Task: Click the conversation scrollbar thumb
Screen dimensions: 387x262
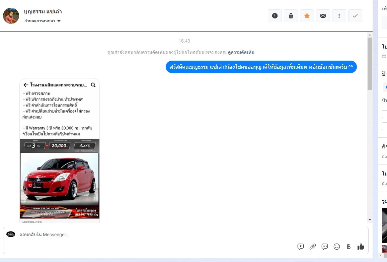Action: (370, 64)
